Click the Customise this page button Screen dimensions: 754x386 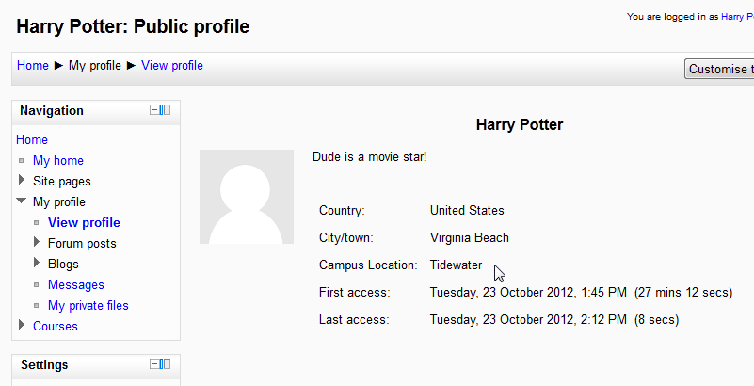(720, 69)
